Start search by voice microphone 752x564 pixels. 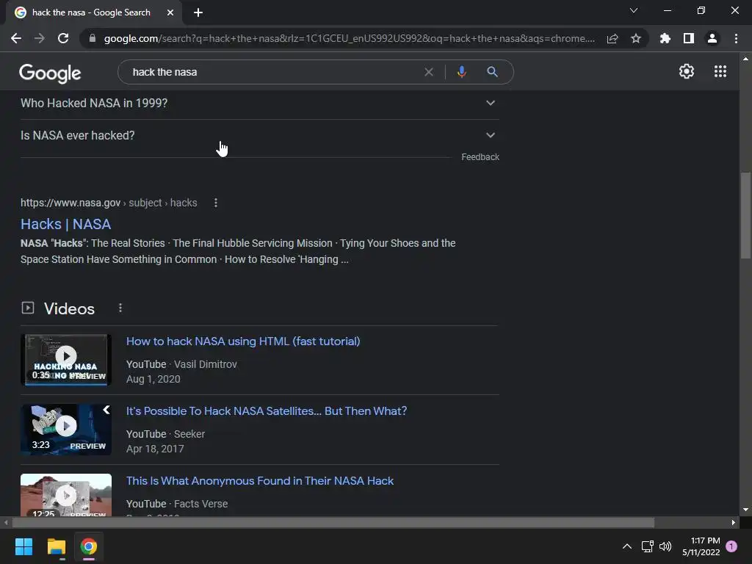[461, 72]
